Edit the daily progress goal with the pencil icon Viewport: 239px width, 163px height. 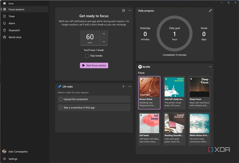210,11
